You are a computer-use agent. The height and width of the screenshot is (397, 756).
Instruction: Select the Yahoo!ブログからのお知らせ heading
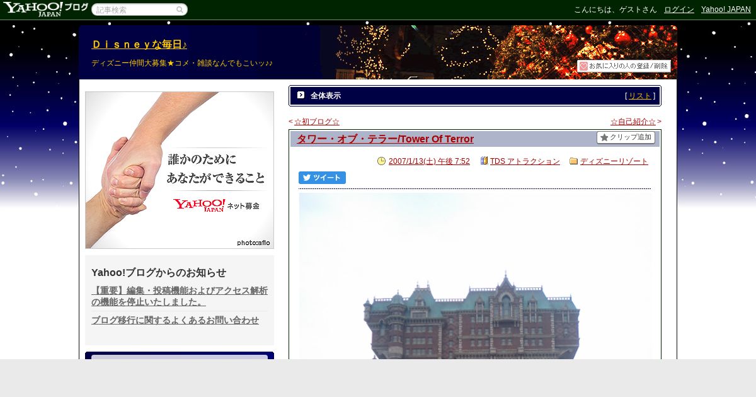coord(159,272)
